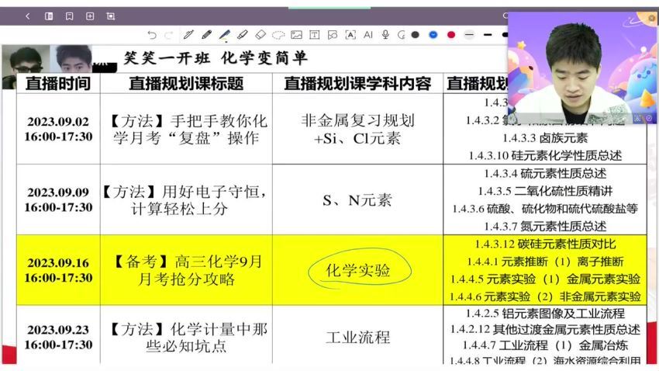Click 1.4.2.5 铝元素图像及工业流程 entry
This screenshot has height=371, width=659.
click(545, 314)
